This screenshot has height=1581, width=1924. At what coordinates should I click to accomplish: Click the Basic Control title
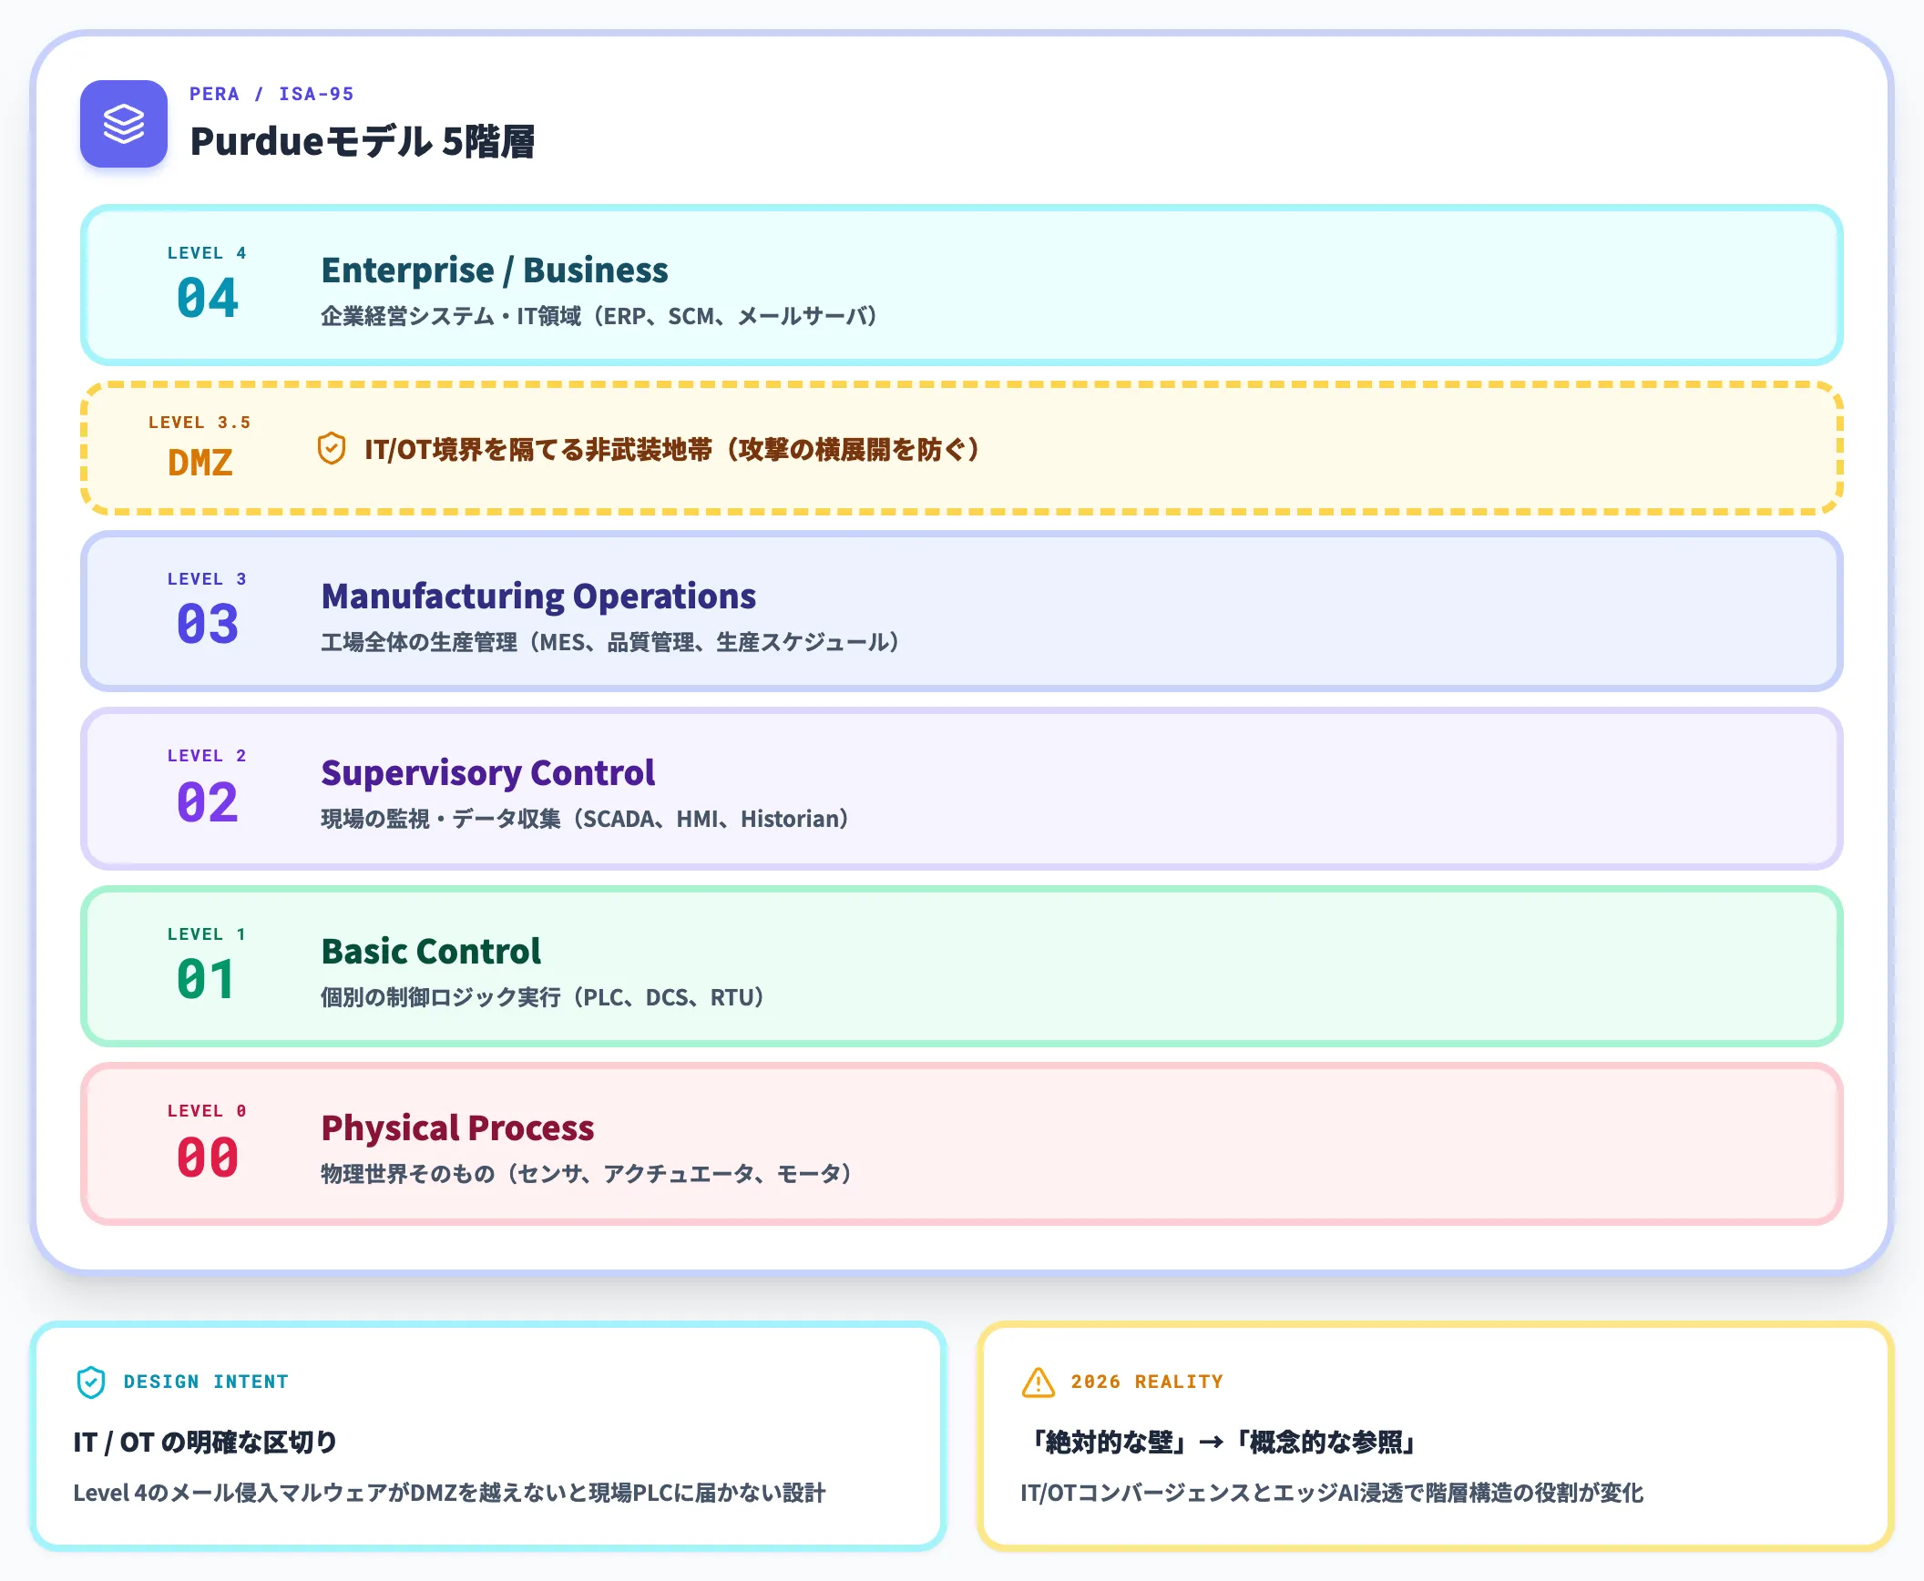(431, 951)
